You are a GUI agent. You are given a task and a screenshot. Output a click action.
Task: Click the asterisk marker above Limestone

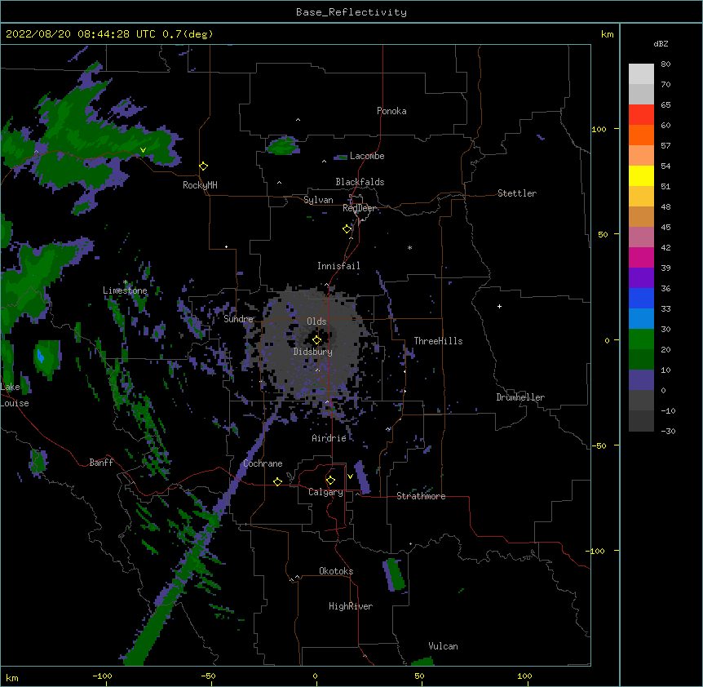click(125, 282)
